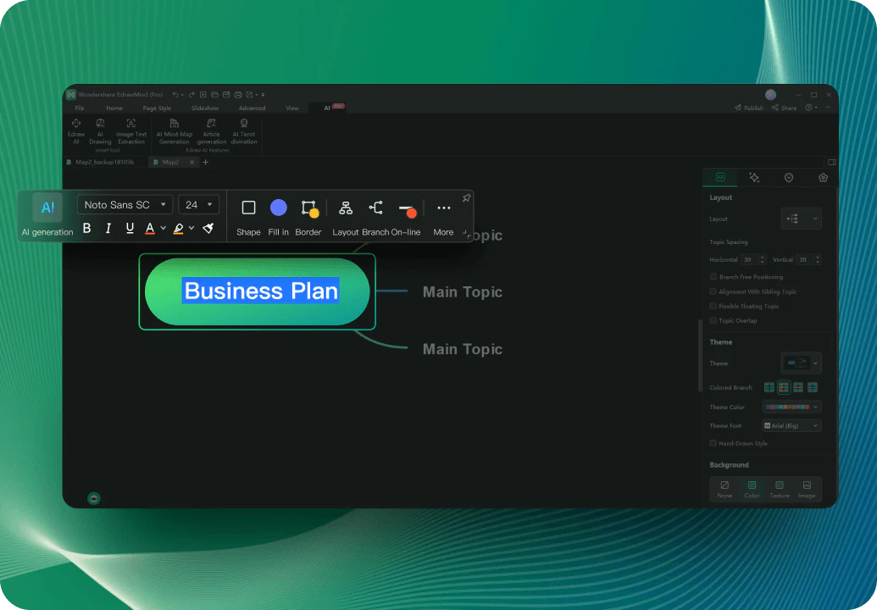The height and width of the screenshot is (610, 877).
Task: Select fourth Colored Branch style option
Action: [813, 387]
